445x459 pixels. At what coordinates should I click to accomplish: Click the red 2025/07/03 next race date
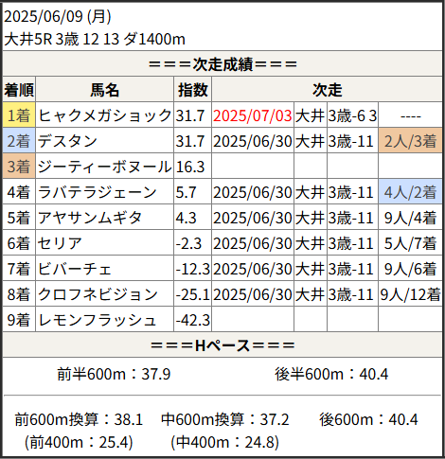pyautogui.click(x=253, y=115)
